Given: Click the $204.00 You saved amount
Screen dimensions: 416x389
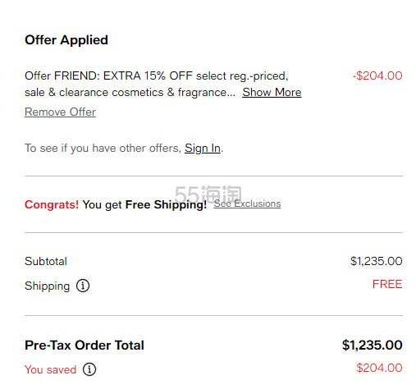Looking at the screenshot, I should pyautogui.click(x=379, y=368).
